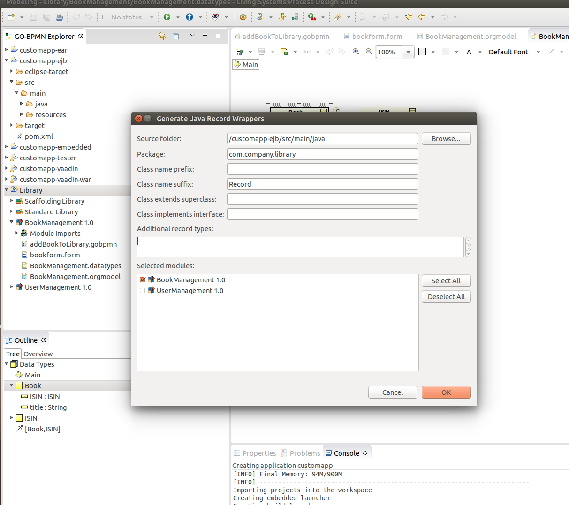This screenshot has width=569, height=505.
Task: Click the OK button in dialog
Action: point(446,392)
